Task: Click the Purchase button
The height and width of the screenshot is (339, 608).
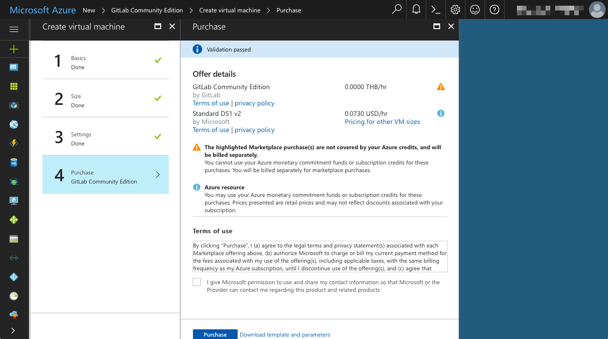Action: click(215, 334)
